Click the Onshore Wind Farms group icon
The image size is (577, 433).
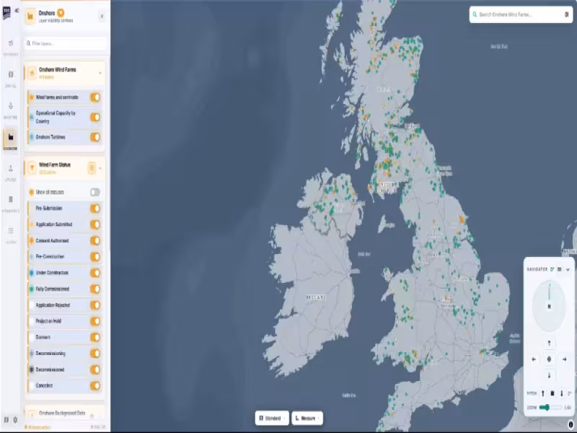32,73
